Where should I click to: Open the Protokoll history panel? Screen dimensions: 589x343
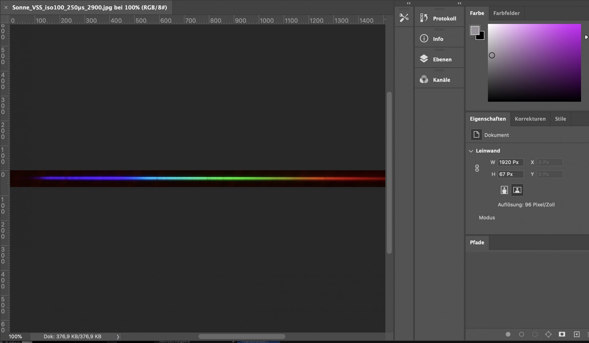point(439,18)
